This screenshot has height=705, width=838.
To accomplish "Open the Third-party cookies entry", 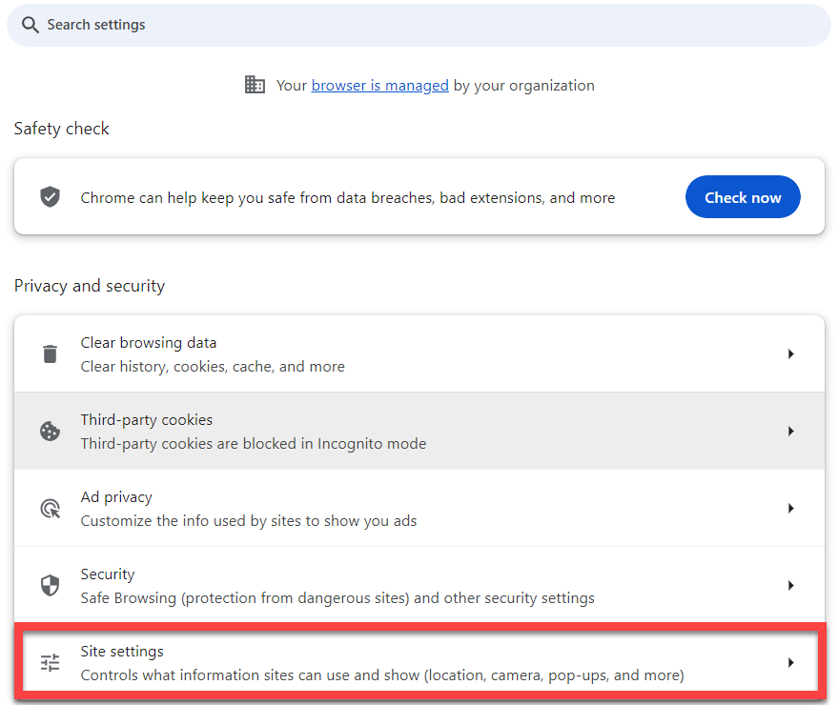I will pyautogui.click(x=419, y=431).
